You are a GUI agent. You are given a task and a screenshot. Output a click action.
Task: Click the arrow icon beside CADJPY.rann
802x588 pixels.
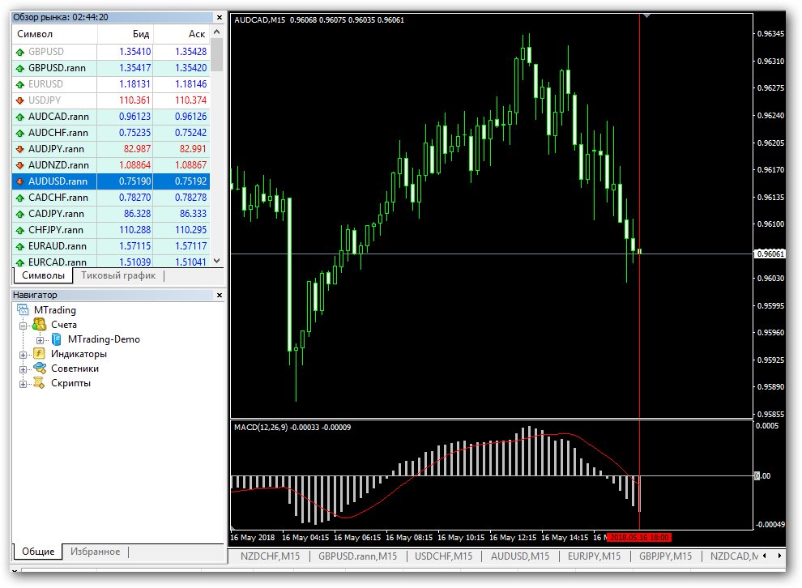(x=20, y=215)
